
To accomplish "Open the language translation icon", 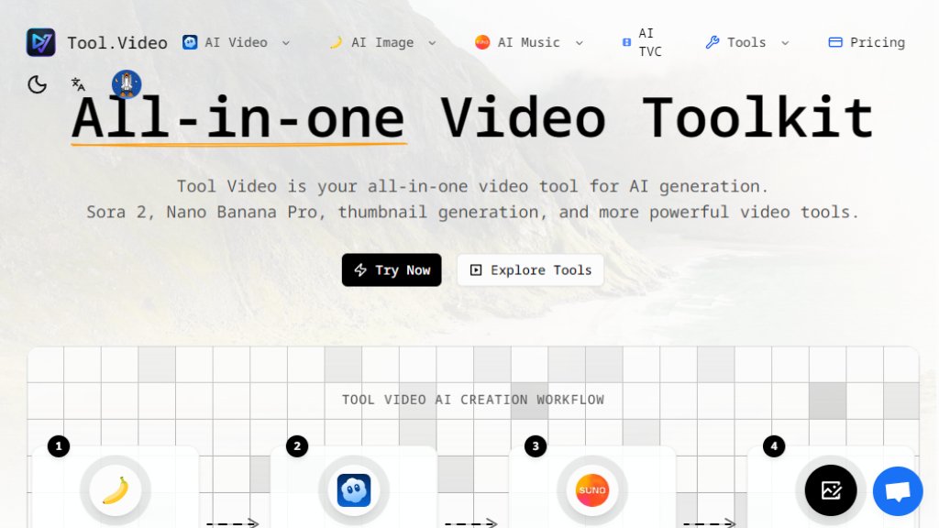I will coord(77,83).
